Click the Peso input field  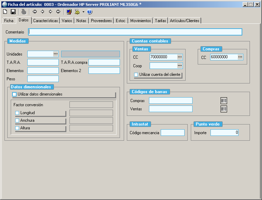[43, 79]
